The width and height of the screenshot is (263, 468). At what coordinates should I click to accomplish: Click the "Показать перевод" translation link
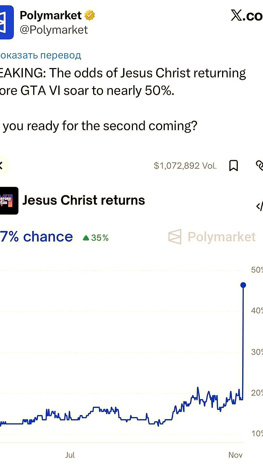pyautogui.click(x=40, y=55)
